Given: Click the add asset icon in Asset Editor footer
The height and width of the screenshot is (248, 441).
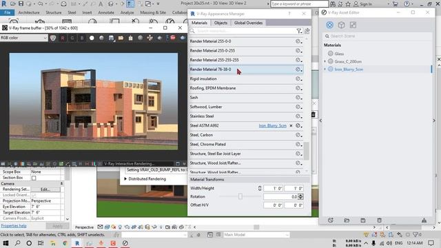Looking at the screenshot, I should click(331, 220).
